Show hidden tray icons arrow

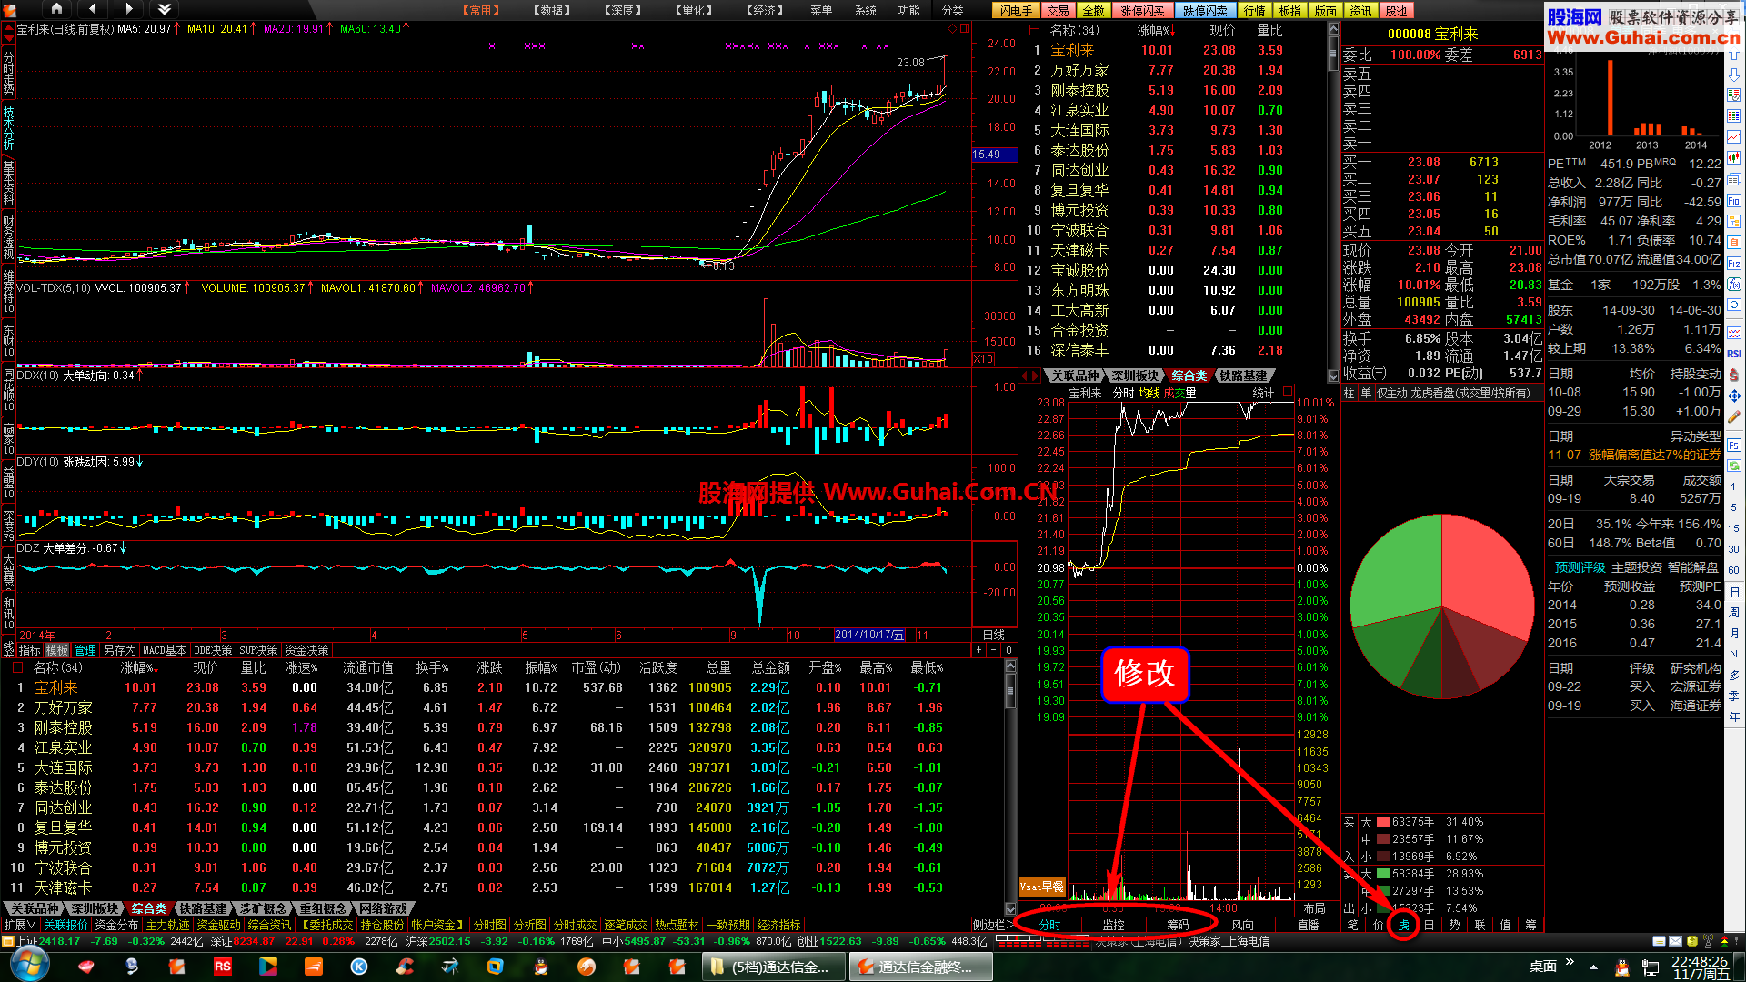coord(1593,967)
